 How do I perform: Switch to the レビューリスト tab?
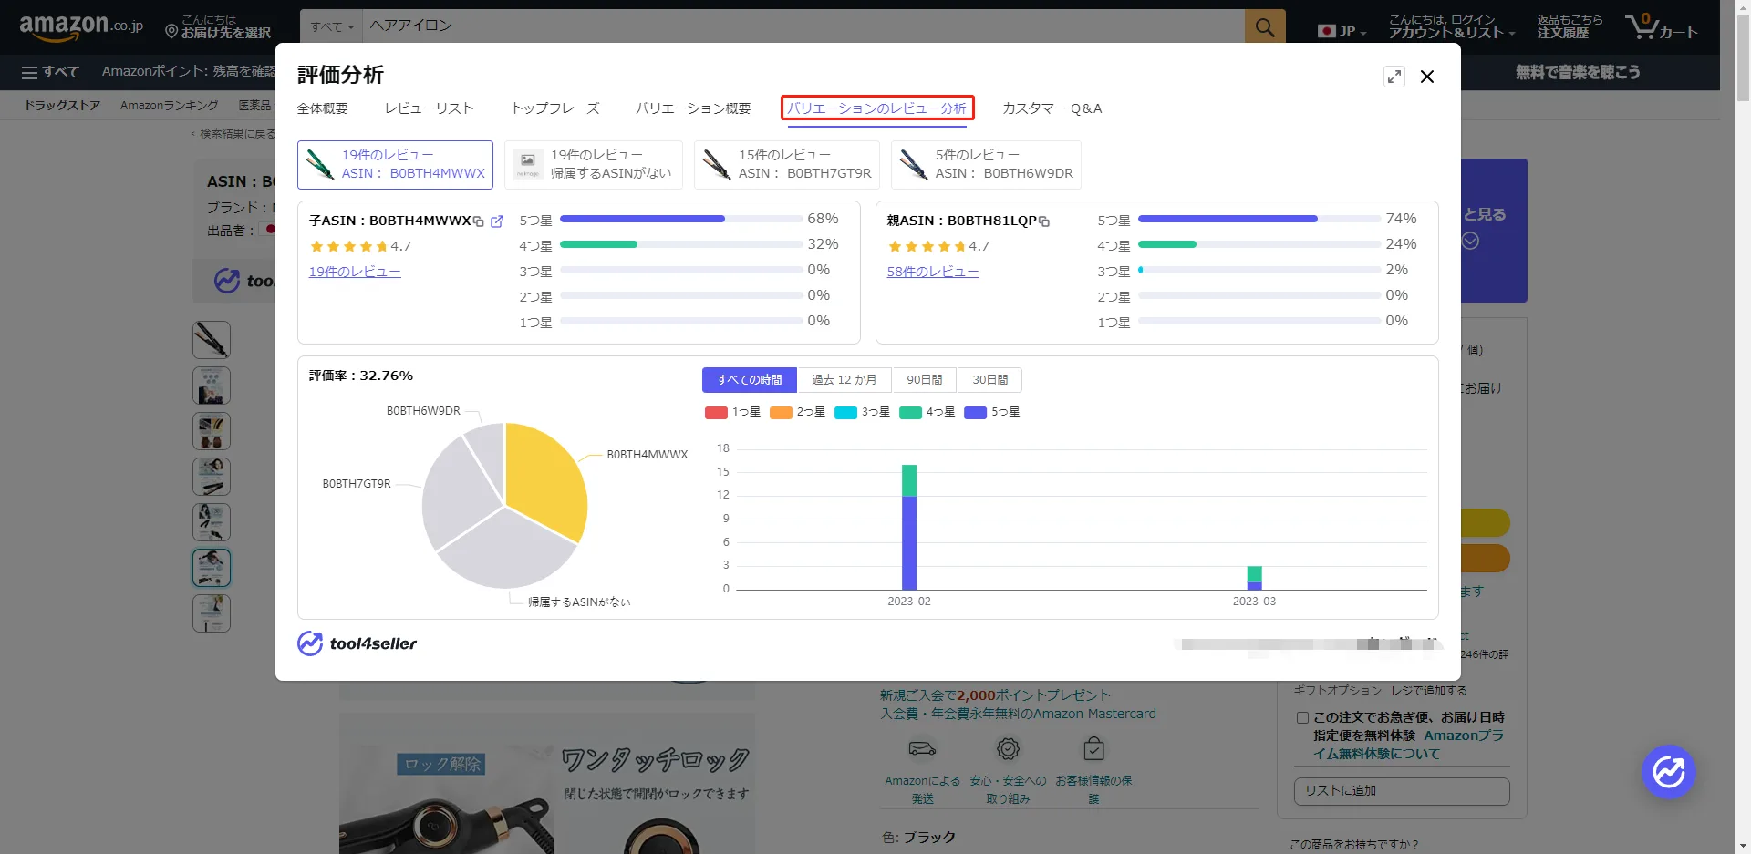tap(429, 108)
